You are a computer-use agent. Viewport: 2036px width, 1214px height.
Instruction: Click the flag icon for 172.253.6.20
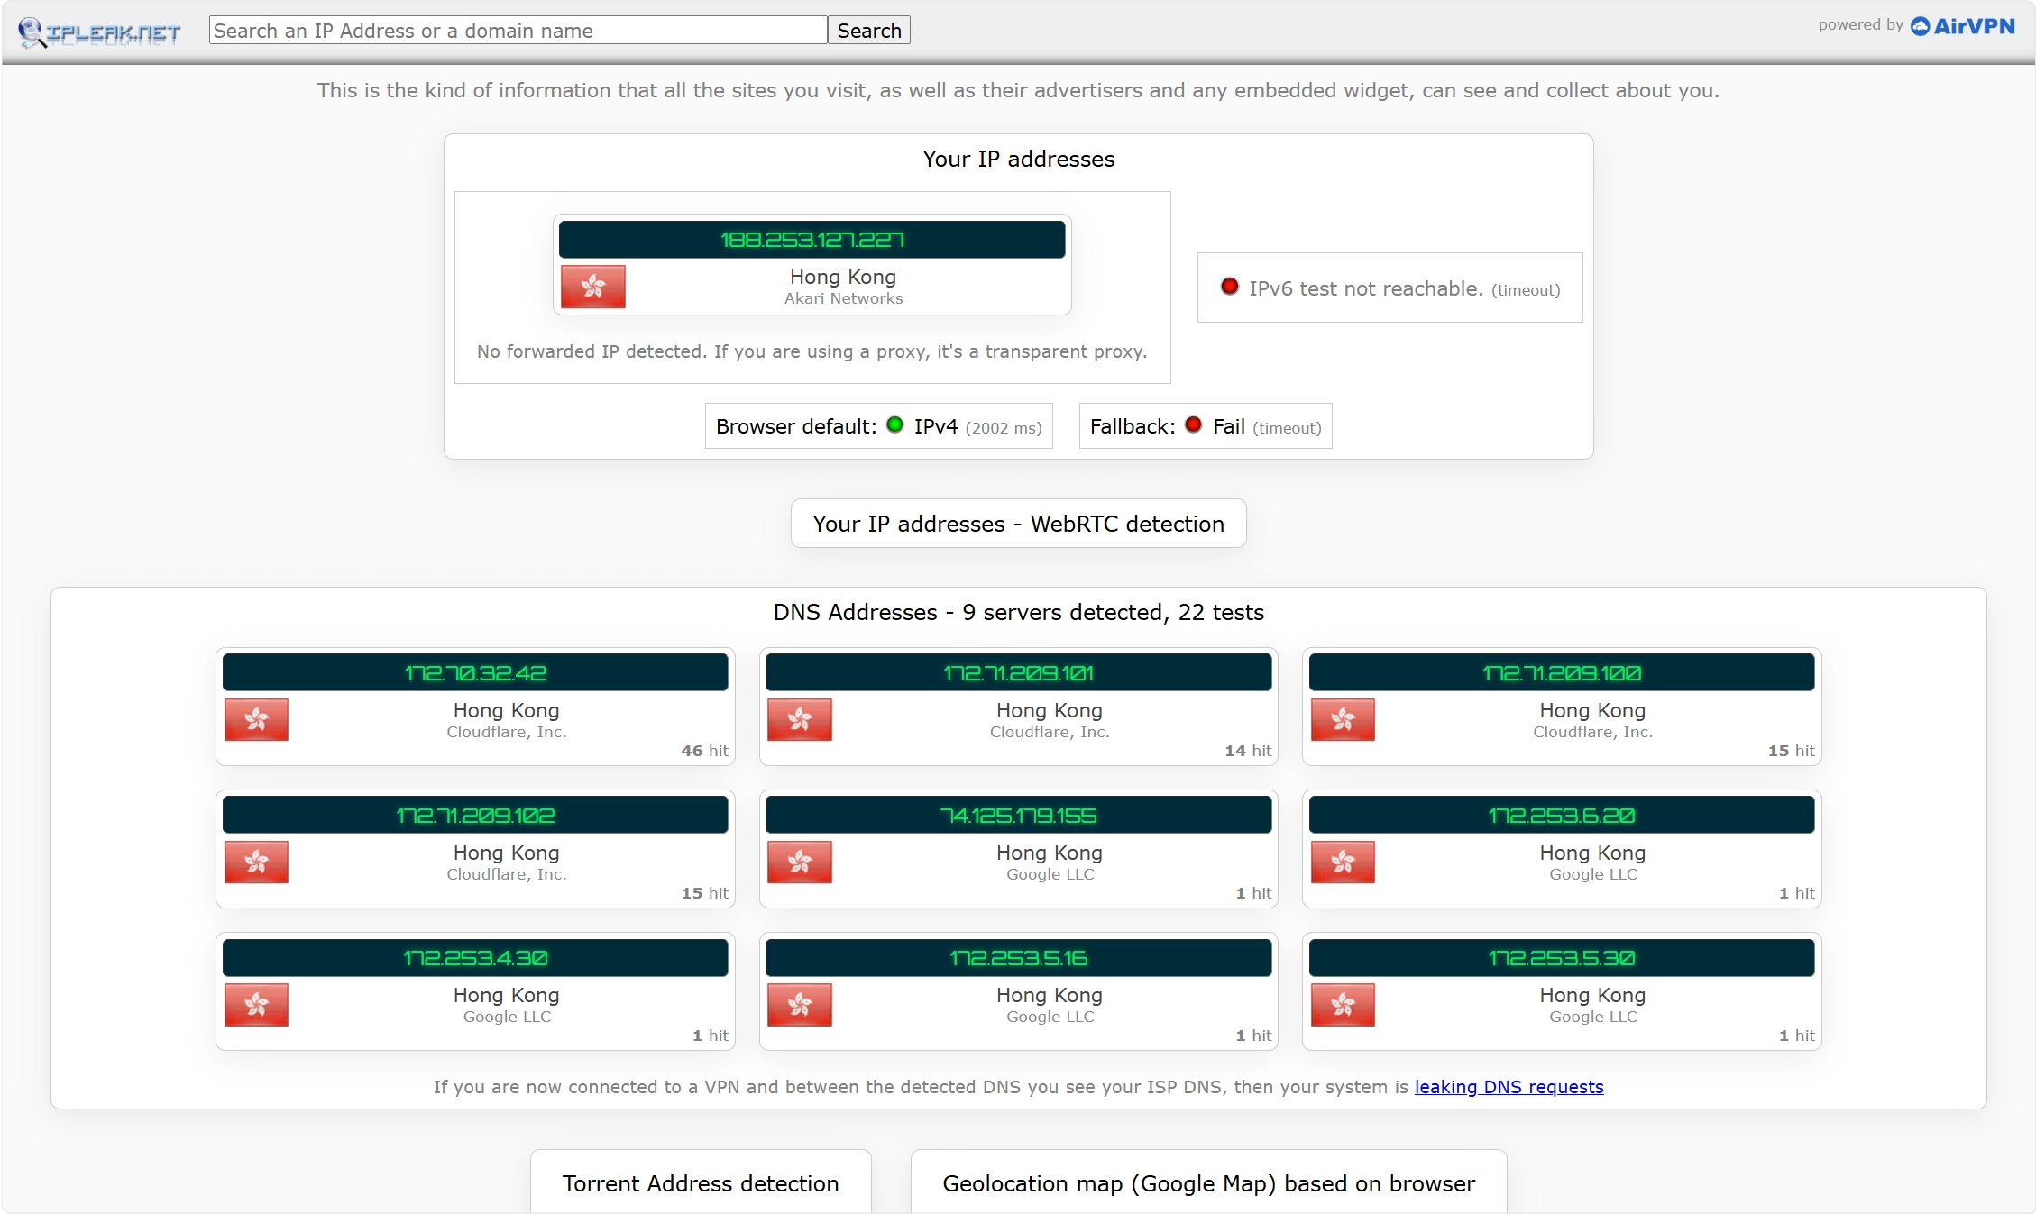[x=1343, y=862]
